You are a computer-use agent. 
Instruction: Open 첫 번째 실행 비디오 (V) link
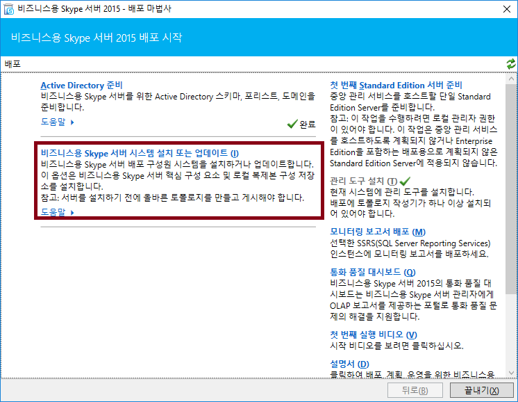pyautogui.click(x=374, y=335)
